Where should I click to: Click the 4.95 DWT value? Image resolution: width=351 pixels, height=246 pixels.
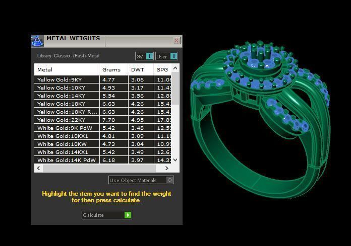pyautogui.click(x=137, y=120)
